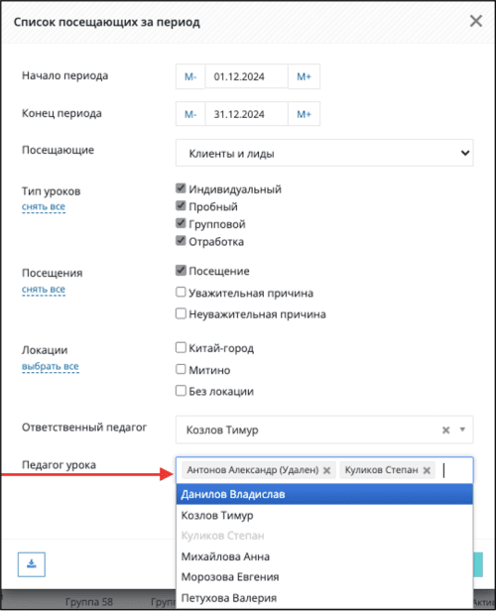The width and height of the screenshot is (496, 611).
Task: Toggle the Митино location checkbox
Action: point(181,369)
